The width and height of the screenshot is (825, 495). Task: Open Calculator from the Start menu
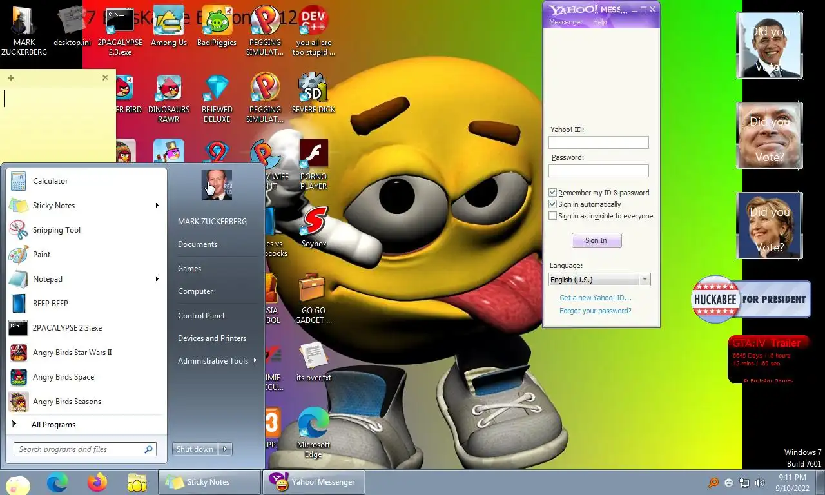tap(86, 181)
